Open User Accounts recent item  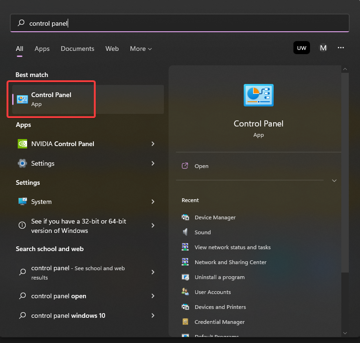(x=212, y=292)
